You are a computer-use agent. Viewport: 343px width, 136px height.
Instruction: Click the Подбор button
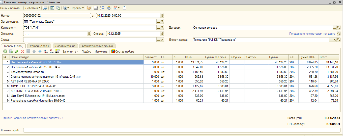coord(87,52)
